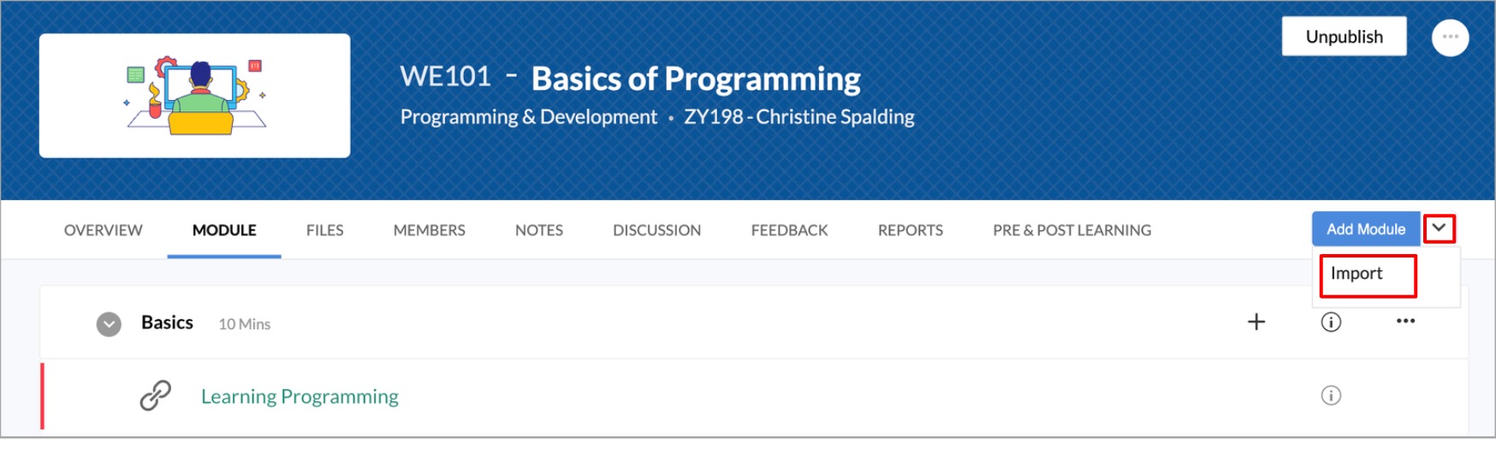Click plus icon to add Basics lesson
This screenshot has width=1496, height=450.
(1256, 322)
